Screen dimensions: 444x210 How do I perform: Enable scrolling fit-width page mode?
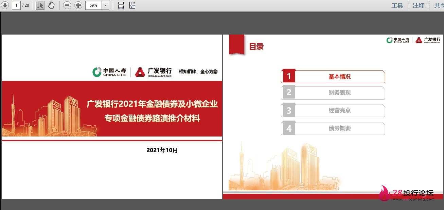click(121, 5)
